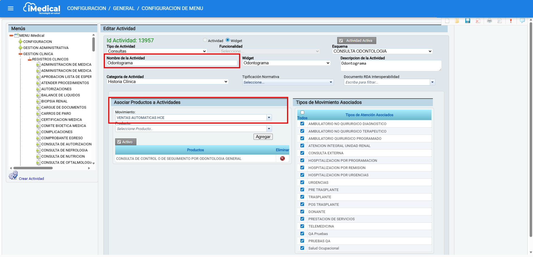Uncheck the TELEMEDICINA checkbox
Viewport: 533px width, 257px height.
tap(302, 226)
